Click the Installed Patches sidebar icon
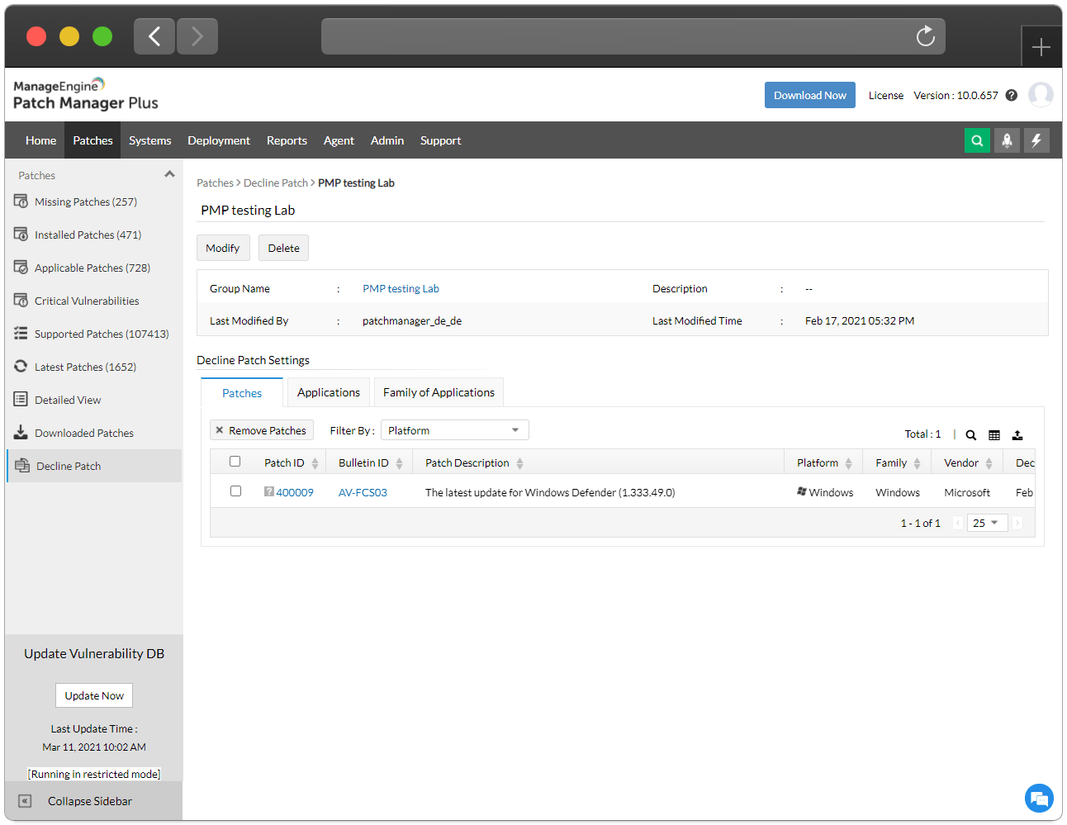Screen dimensions: 1067x825 (21, 234)
